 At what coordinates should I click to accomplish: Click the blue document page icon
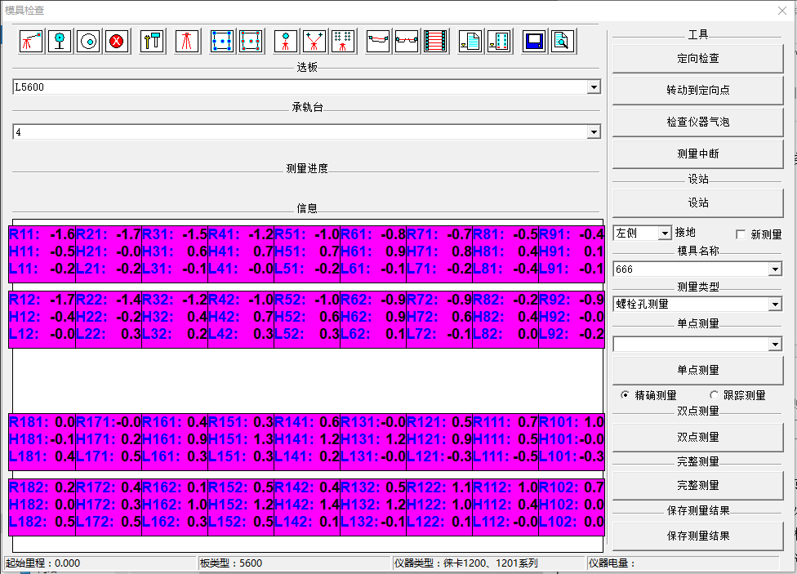tap(470, 41)
